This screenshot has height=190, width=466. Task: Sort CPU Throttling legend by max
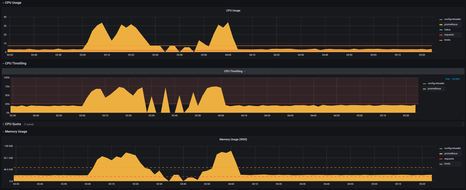(447, 79)
